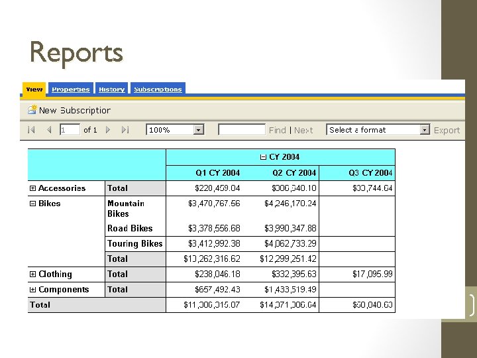477x358 pixels.
Task: Click the Next search link
Action: (303, 131)
